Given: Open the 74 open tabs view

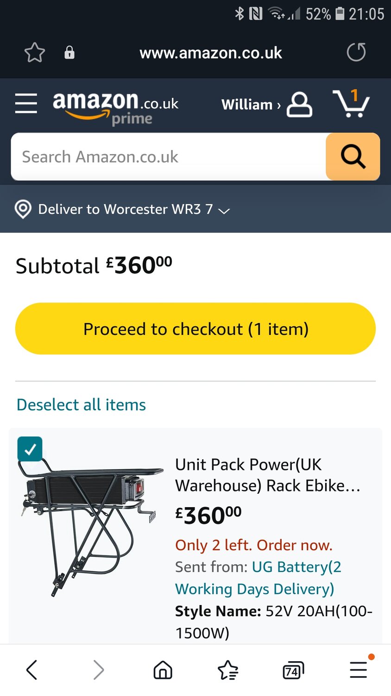Looking at the screenshot, I should click(293, 670).
